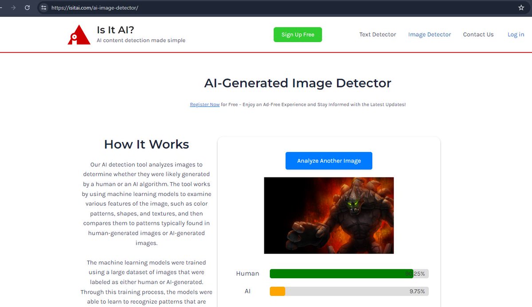Screen dimensions: 532x307
Task: Click the "Is It AI?" site title
Action: point(115,30)
